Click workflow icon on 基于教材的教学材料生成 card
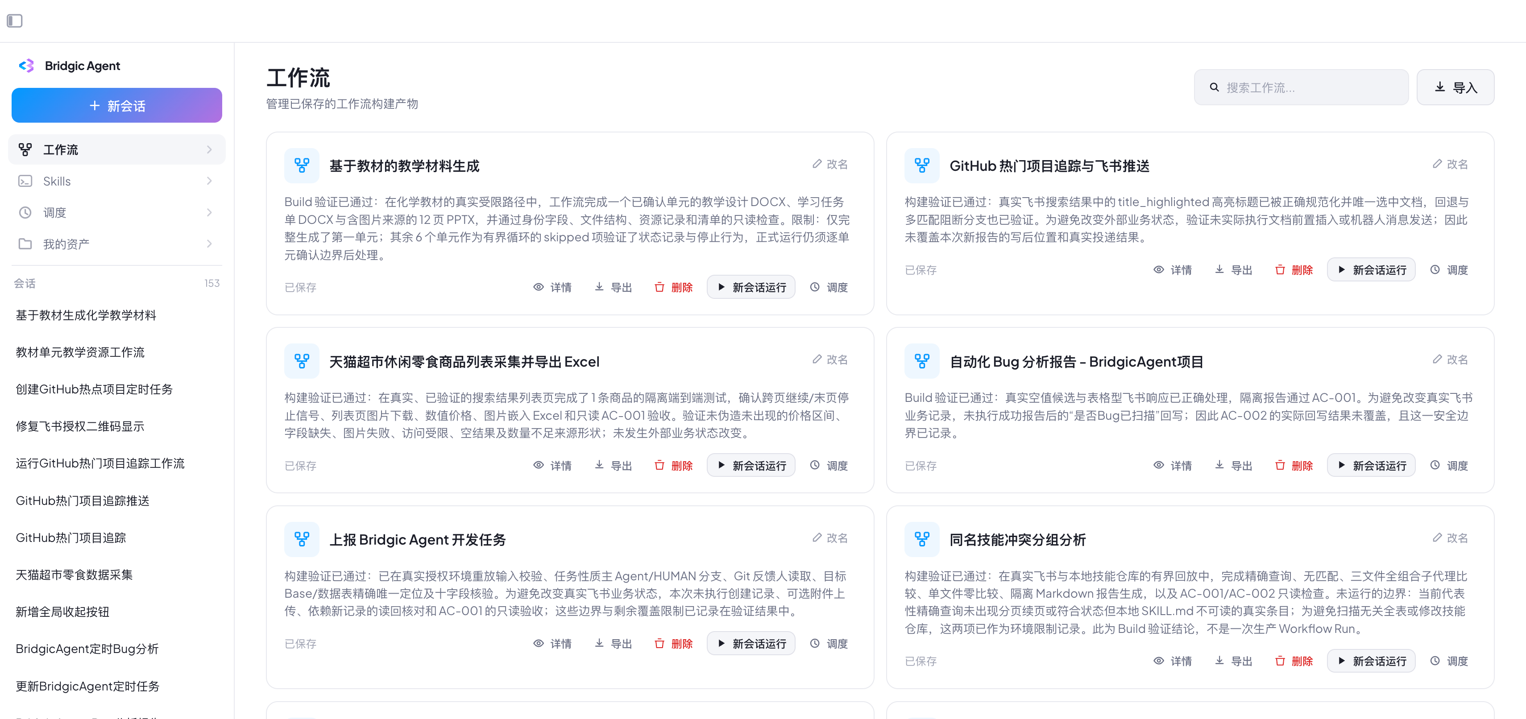1526x719 pixels. (302, 165)
